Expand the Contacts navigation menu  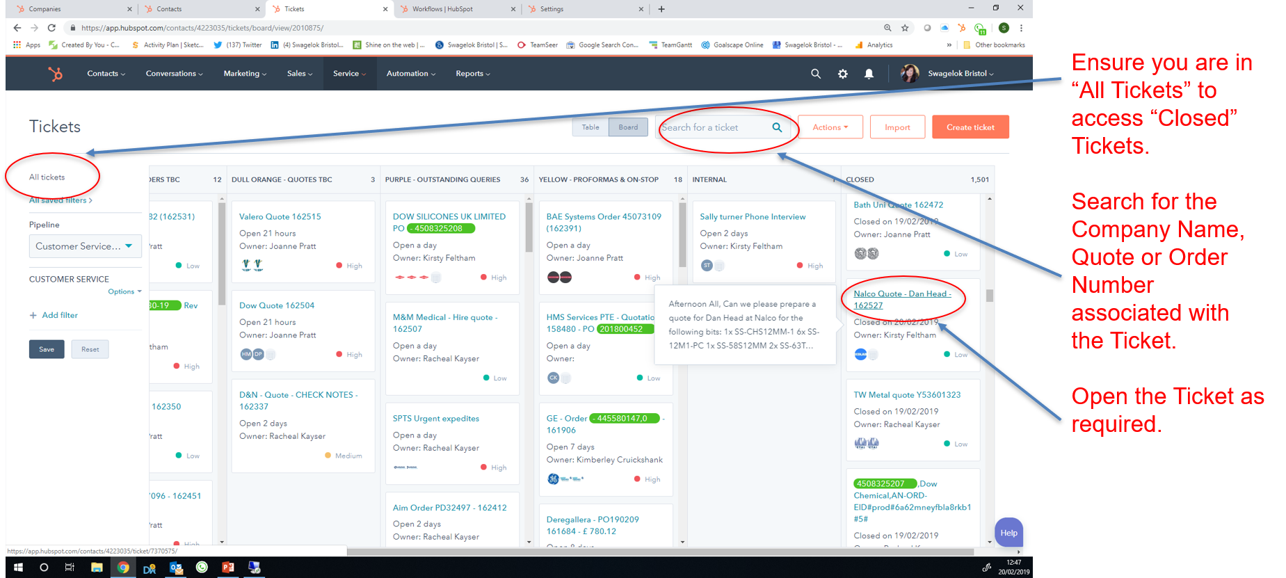(x=106, y=74)
